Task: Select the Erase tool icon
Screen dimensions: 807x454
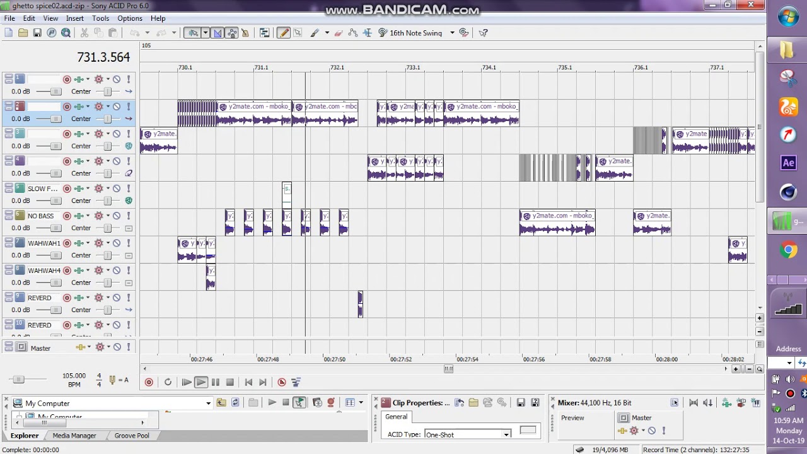Action: 338,33
